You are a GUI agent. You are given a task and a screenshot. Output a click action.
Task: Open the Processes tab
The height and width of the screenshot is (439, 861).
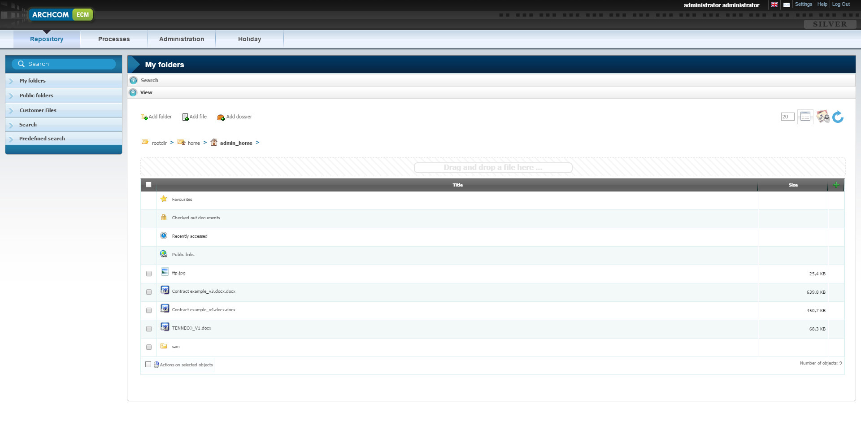(114, 39)
